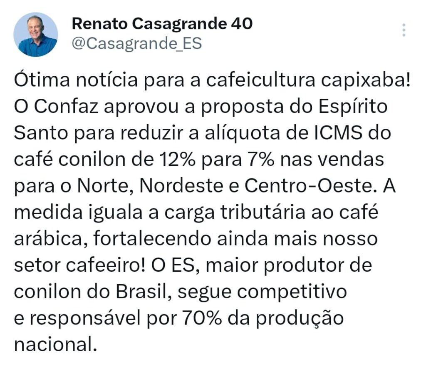
Task: Click '12%' in the tweet text
Action: pos(177,159)
